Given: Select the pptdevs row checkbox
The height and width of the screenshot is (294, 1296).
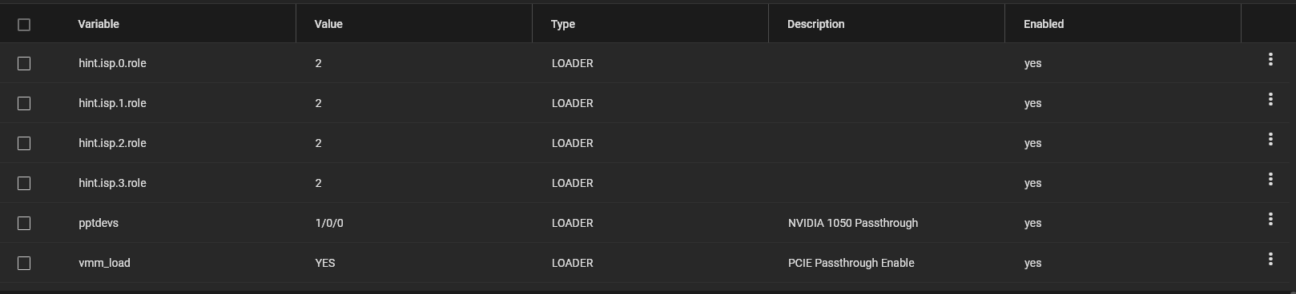Looking at the screenshot, I should [x=24, y=224].
